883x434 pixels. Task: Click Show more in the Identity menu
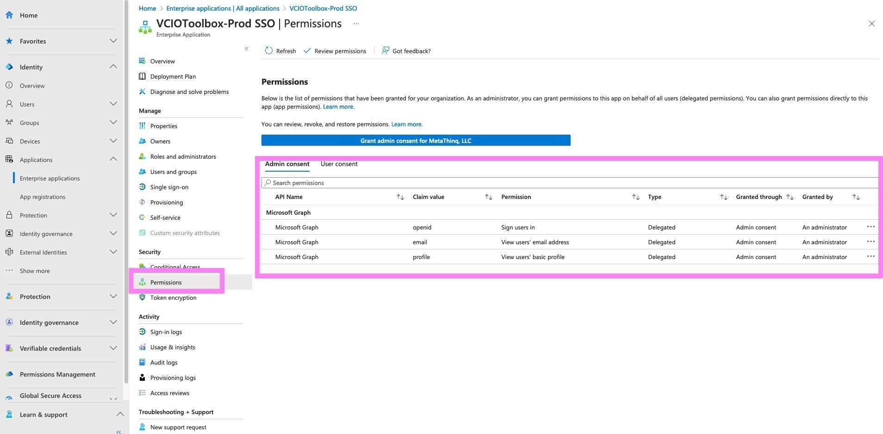tap(35, 271)
